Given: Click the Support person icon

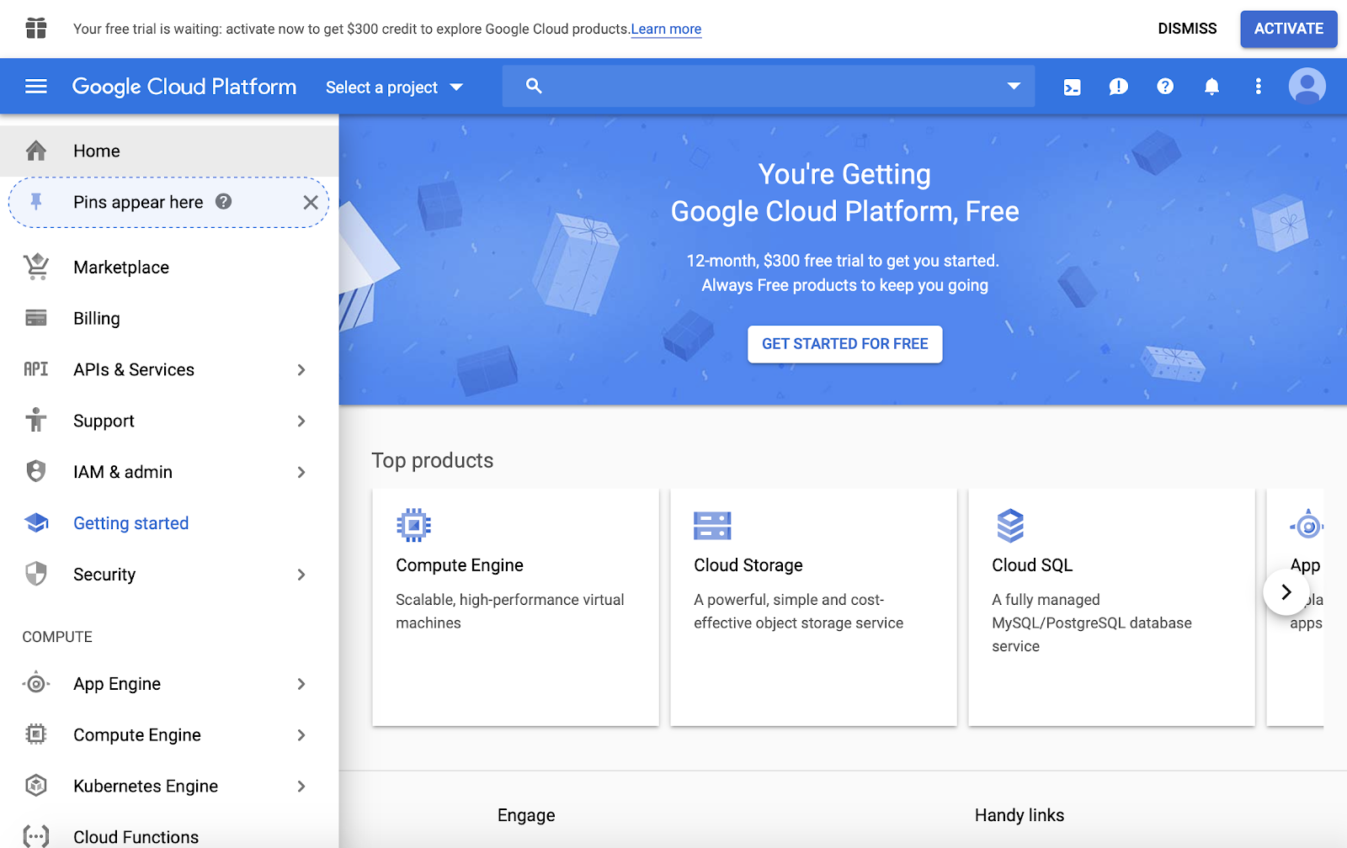Looking at the screenshot, I should pos(36,420).
